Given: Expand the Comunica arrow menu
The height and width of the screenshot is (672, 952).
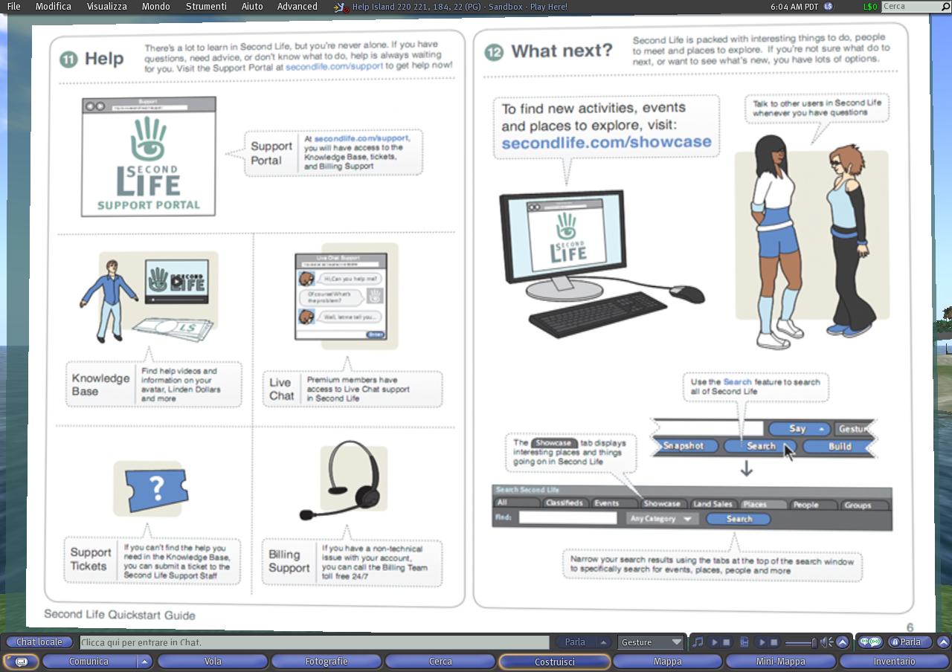Looking at the screenshot, I should coord(145,662).
